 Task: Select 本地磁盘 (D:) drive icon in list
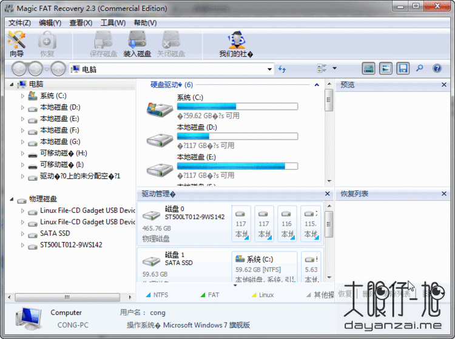pos(160,140)
